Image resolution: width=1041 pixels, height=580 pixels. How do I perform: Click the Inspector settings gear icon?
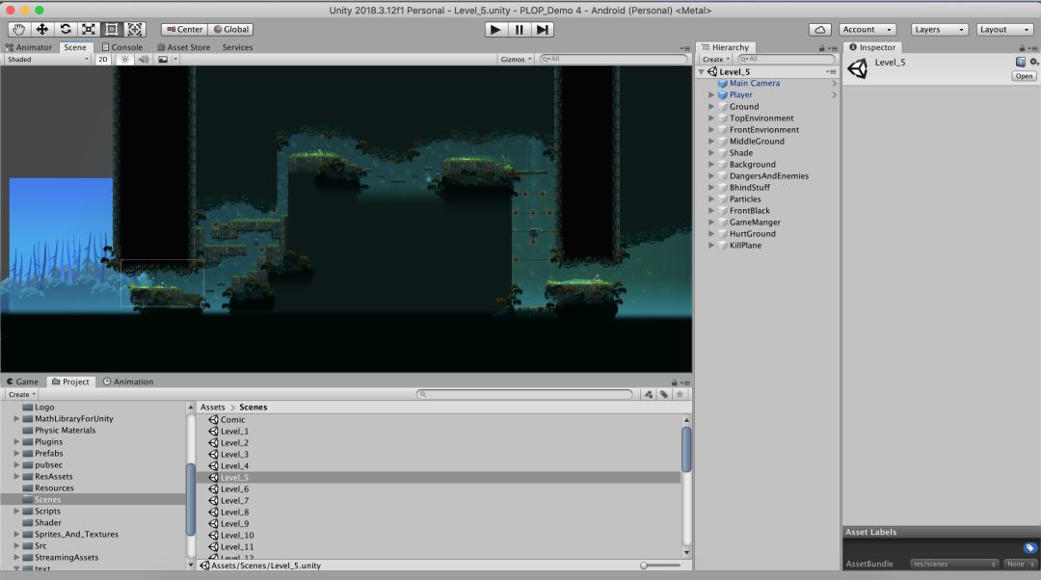coord(1034,62)
